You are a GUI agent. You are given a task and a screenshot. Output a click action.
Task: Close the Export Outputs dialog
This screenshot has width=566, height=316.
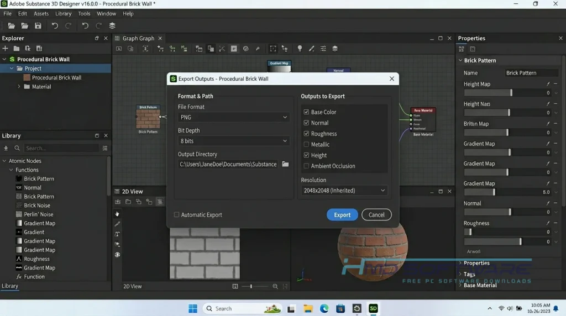tap(392, 78)
